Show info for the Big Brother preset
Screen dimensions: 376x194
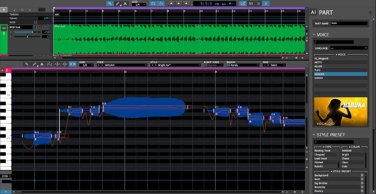point(362,183)
